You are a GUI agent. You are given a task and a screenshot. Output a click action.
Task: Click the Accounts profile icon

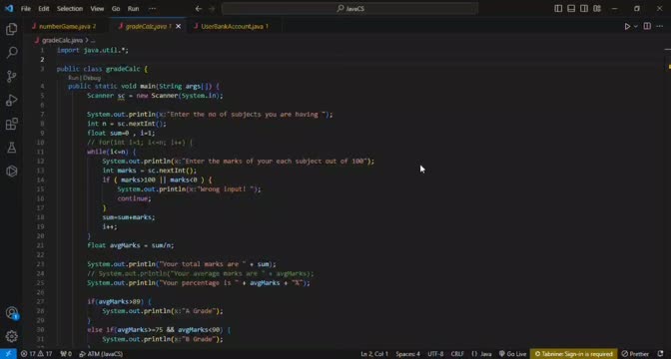(x=12, y=313)
